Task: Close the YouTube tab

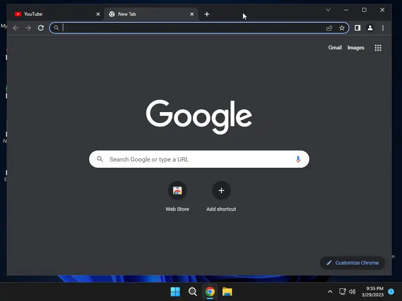Action: [x=98, y=14]
